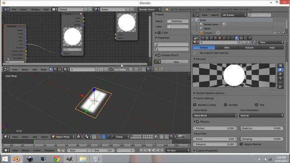290x163 pixels.
Task: Open Chrome from the Windows taskbar
Action: (x=57, y=159)
